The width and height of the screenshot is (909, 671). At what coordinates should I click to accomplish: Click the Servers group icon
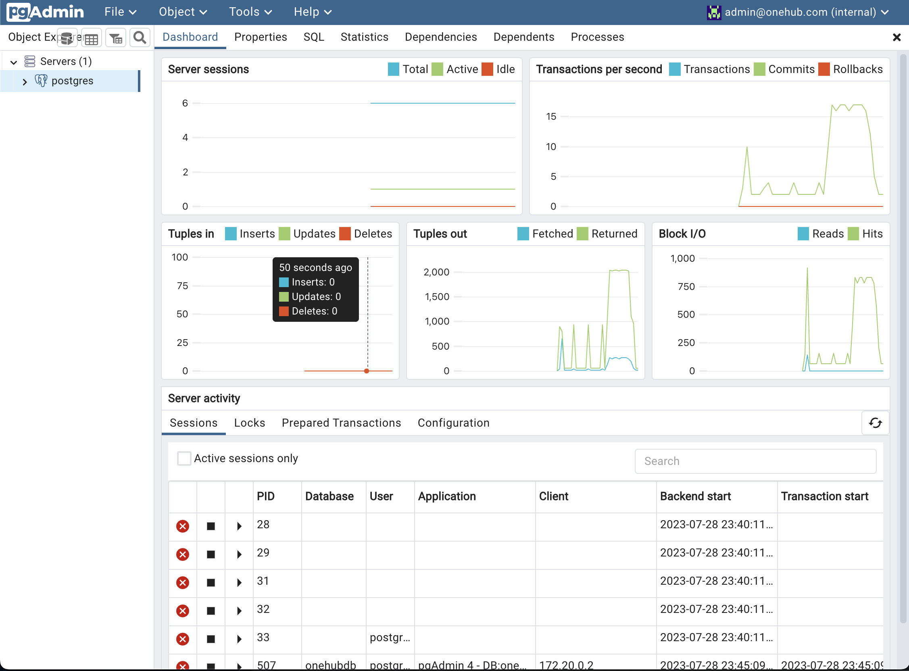click(30, 61)
